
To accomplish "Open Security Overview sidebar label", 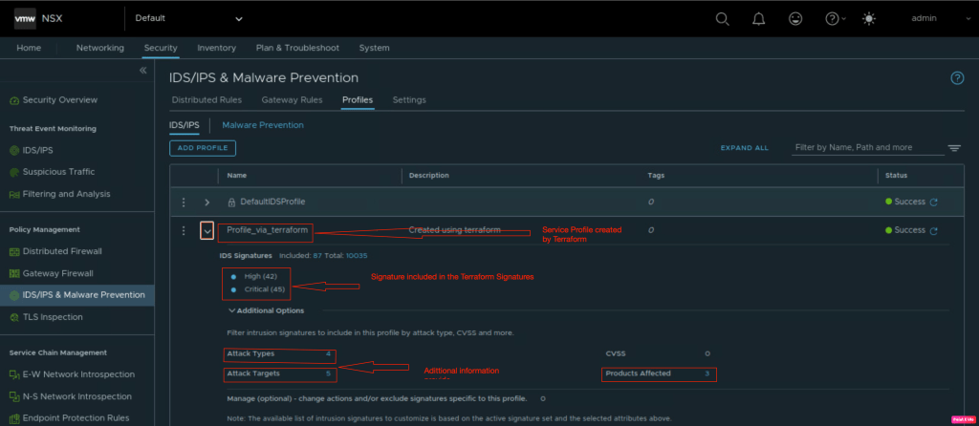I will click(x=60, y=100).
